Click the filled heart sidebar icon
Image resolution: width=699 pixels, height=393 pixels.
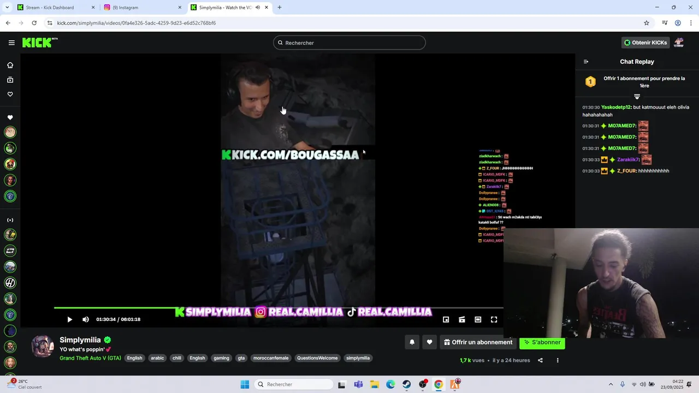[10, 117]
